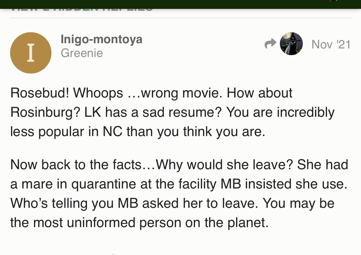The width and height of the screenshot is (361, 255).
Task: Click the "wrong movie" text
Action: pos(181,93)
